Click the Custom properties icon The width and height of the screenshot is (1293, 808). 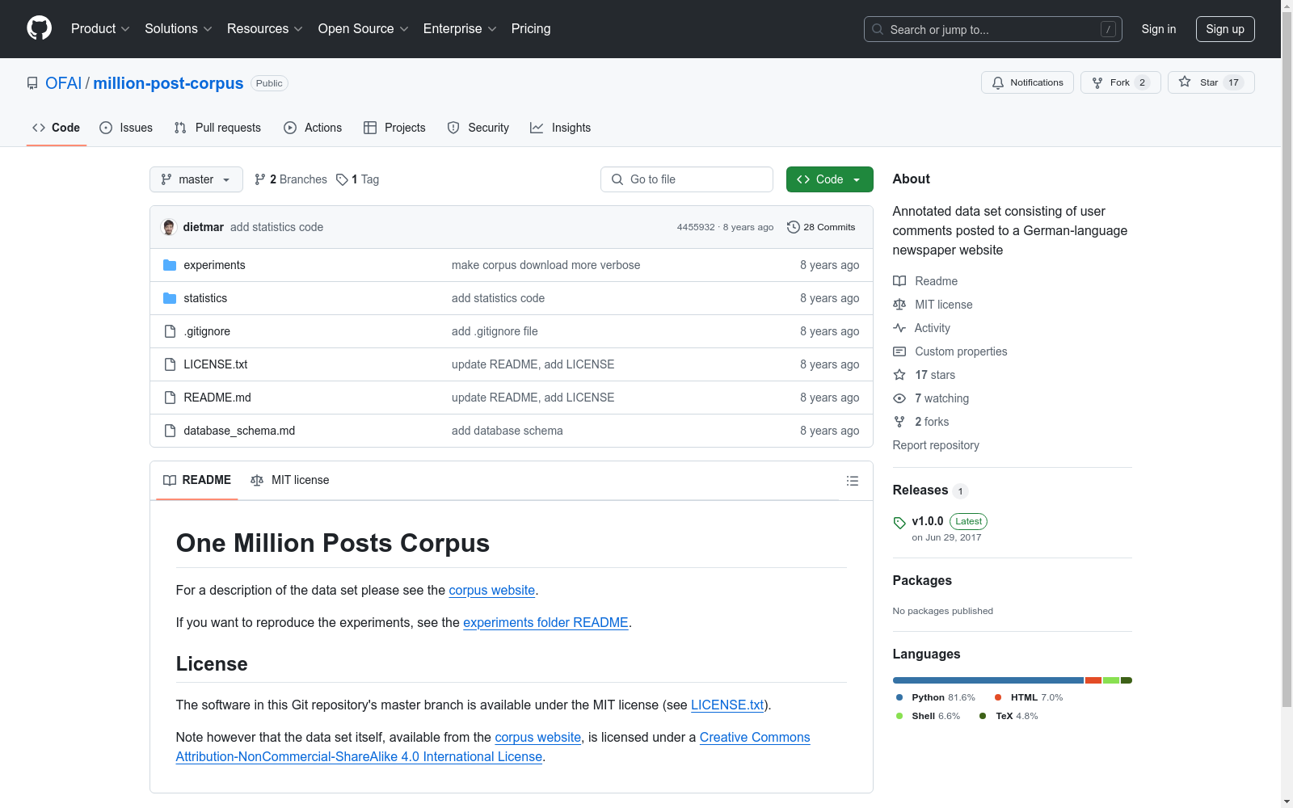point(899,351)
